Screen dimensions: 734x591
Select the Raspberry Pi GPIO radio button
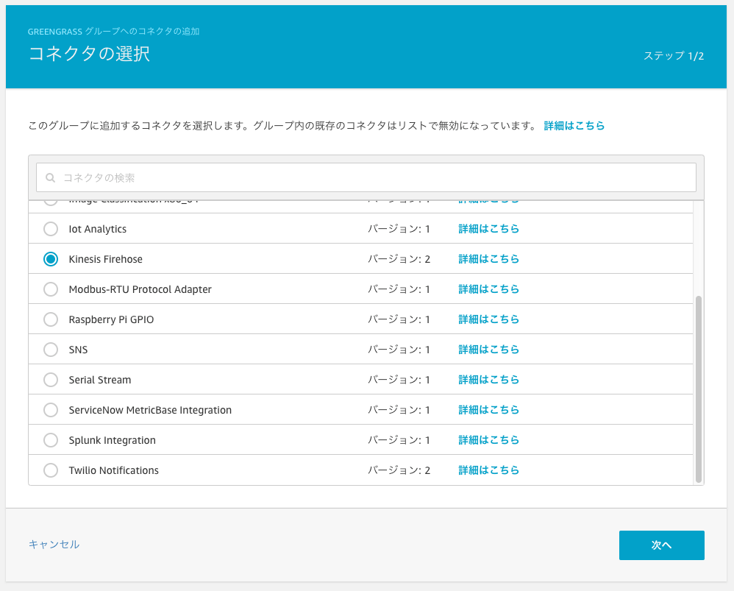point(51,319)
